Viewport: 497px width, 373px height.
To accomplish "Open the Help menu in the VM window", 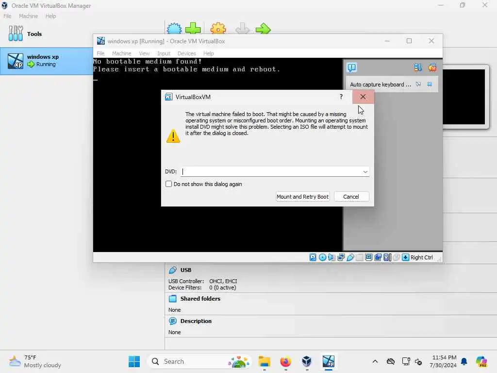I will (208, 53).
